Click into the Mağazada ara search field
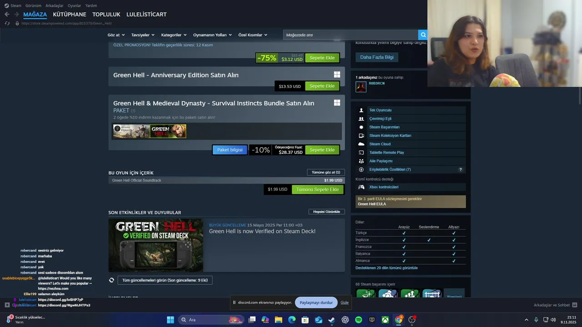 pyautogui.click(x=350, y=35)
